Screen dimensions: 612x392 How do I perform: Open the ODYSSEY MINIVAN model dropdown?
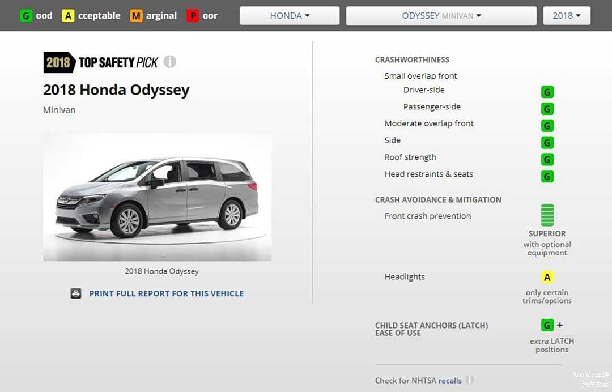tap(441, 16)
